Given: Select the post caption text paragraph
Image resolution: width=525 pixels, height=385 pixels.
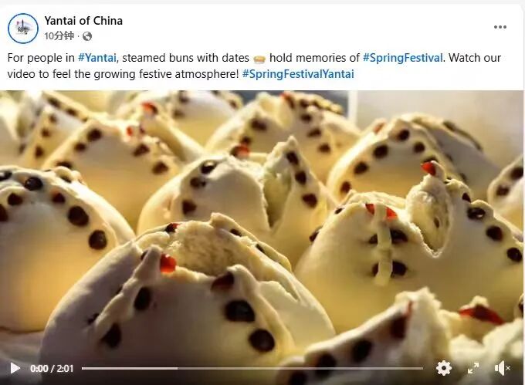Looking at the screenshot, I should (254, 66).
